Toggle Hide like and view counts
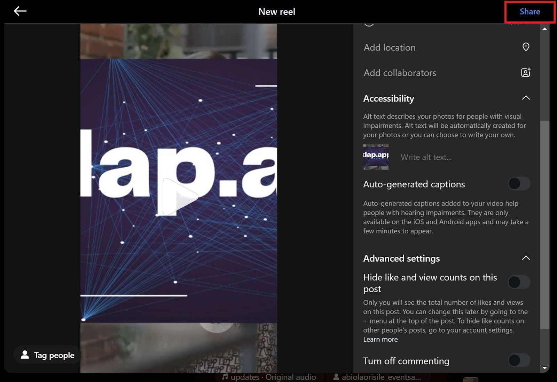557x382 pixels. (519, 282)
